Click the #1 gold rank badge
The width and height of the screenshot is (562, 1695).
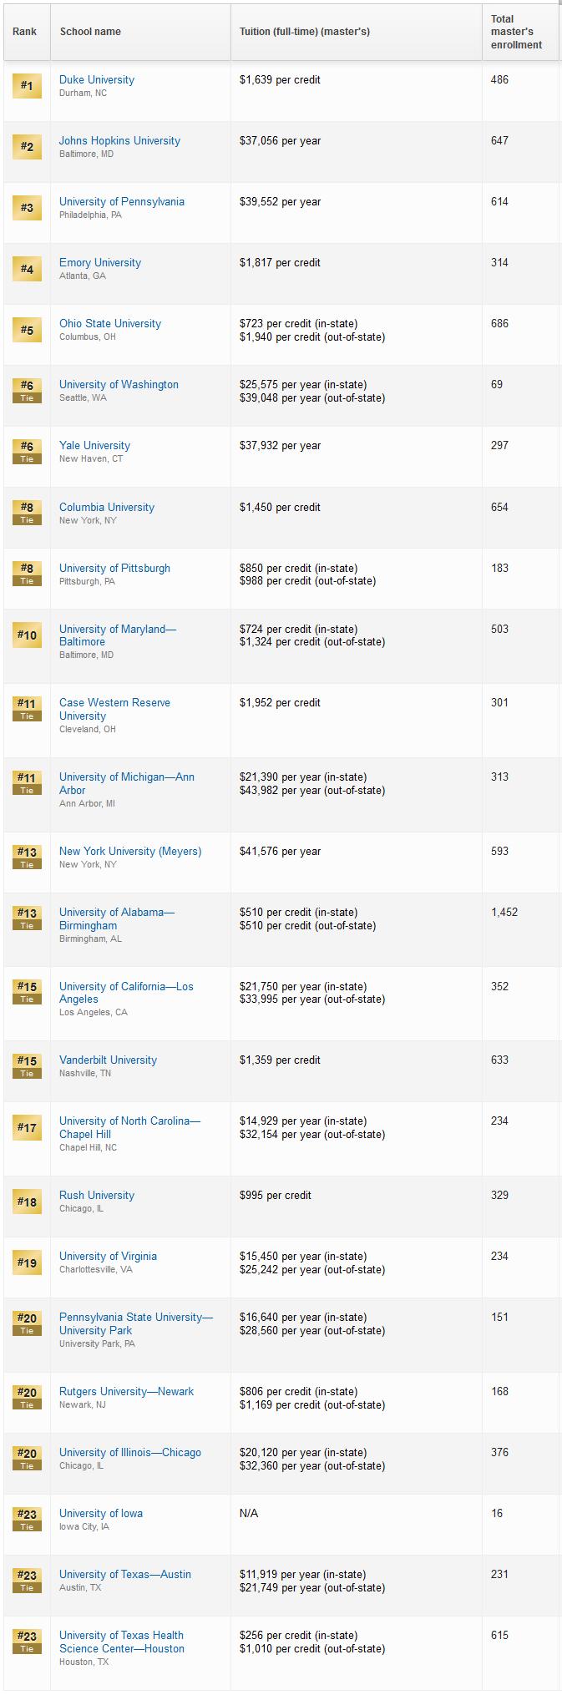27,85
